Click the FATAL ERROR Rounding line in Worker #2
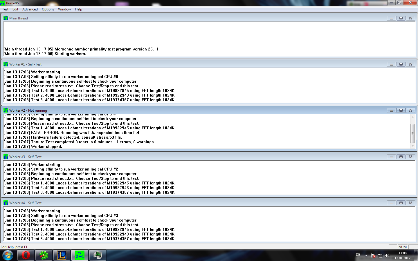The height and width of the screenshot is (261, 418). (x=71, y=133)
